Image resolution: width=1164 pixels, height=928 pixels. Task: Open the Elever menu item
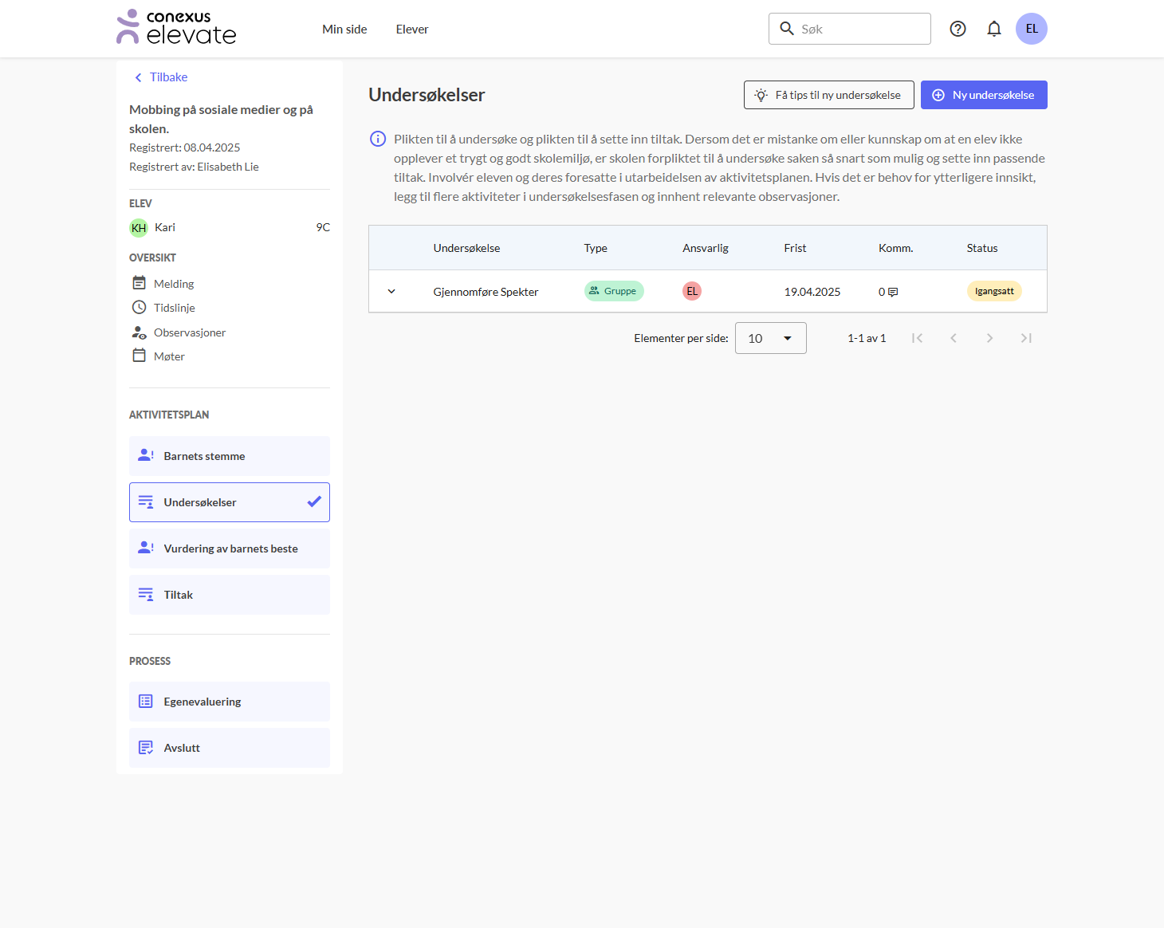coord(412,29)
